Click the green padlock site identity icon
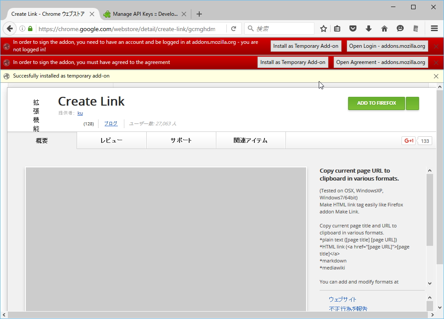This screenshot has width=444, height=319. coord(30,28)
